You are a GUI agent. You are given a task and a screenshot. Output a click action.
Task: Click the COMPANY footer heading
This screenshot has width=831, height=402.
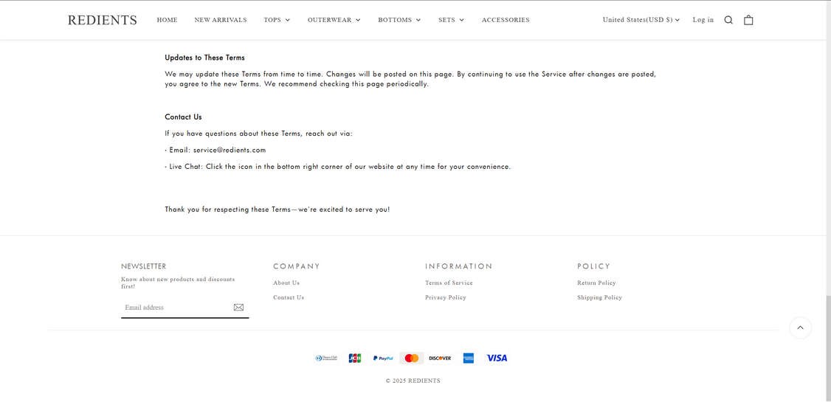(x=297, y=266)
